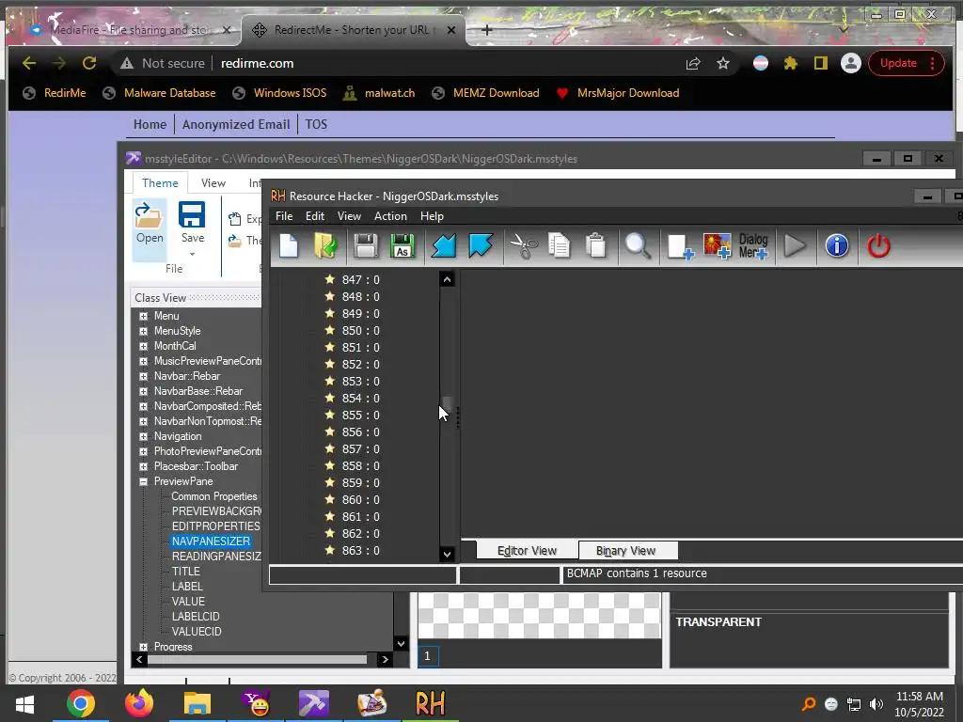Open Edit menu in Resource Hacker
Viewport: 963px width, 722px height.
pyautogui.click(x=315, y=216)
